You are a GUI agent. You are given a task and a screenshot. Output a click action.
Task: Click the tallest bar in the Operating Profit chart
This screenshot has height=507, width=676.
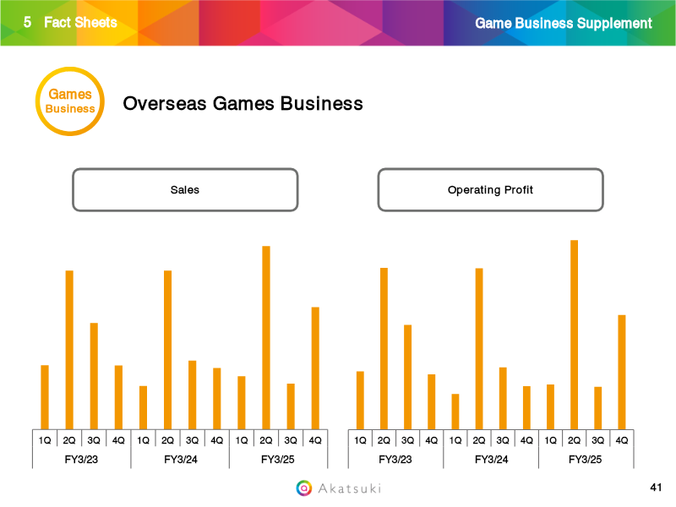pyautogui.click(x=575, y=335)
